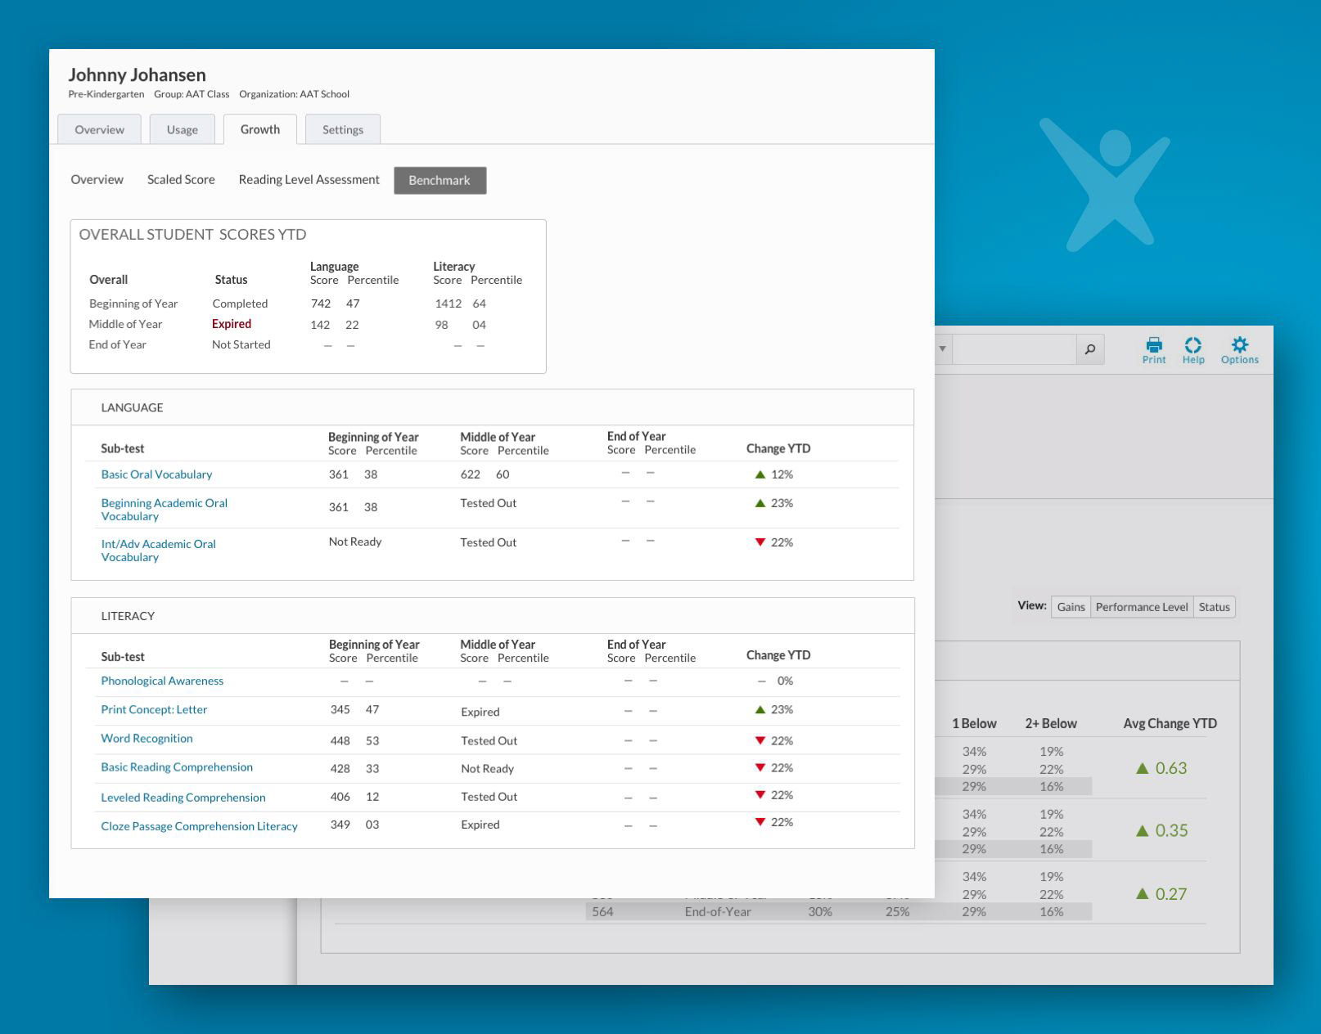Open Phonological Awareness sub-test
Screen dimensions: 1321x1034
point(162,681)
